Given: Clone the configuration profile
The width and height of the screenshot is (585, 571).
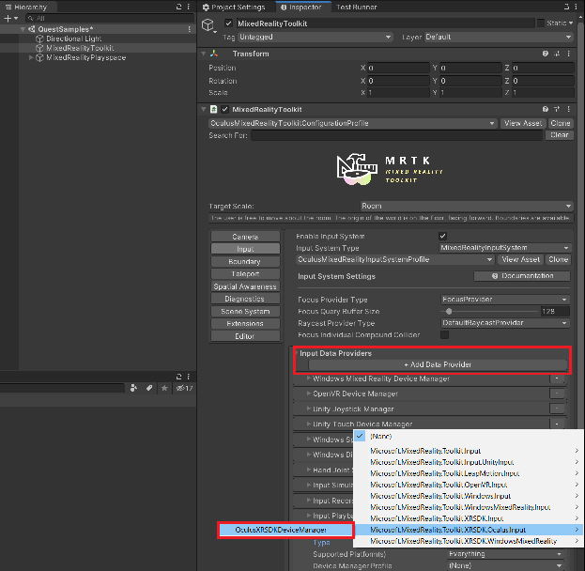Looking at the screenshot, I should coord(560,123).
